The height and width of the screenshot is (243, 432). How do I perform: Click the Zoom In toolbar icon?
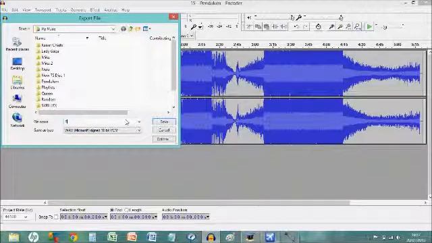coord(331,26)
